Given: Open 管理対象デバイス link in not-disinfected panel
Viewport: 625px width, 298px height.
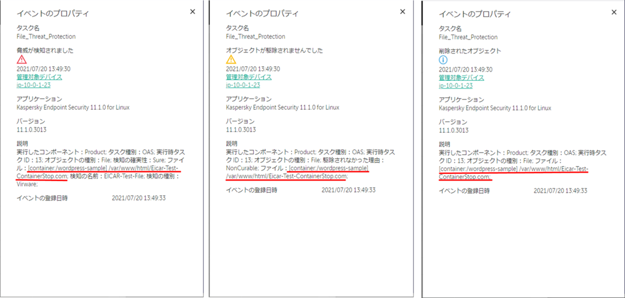Looking at the screenshot, I should [x=249, y=77].
